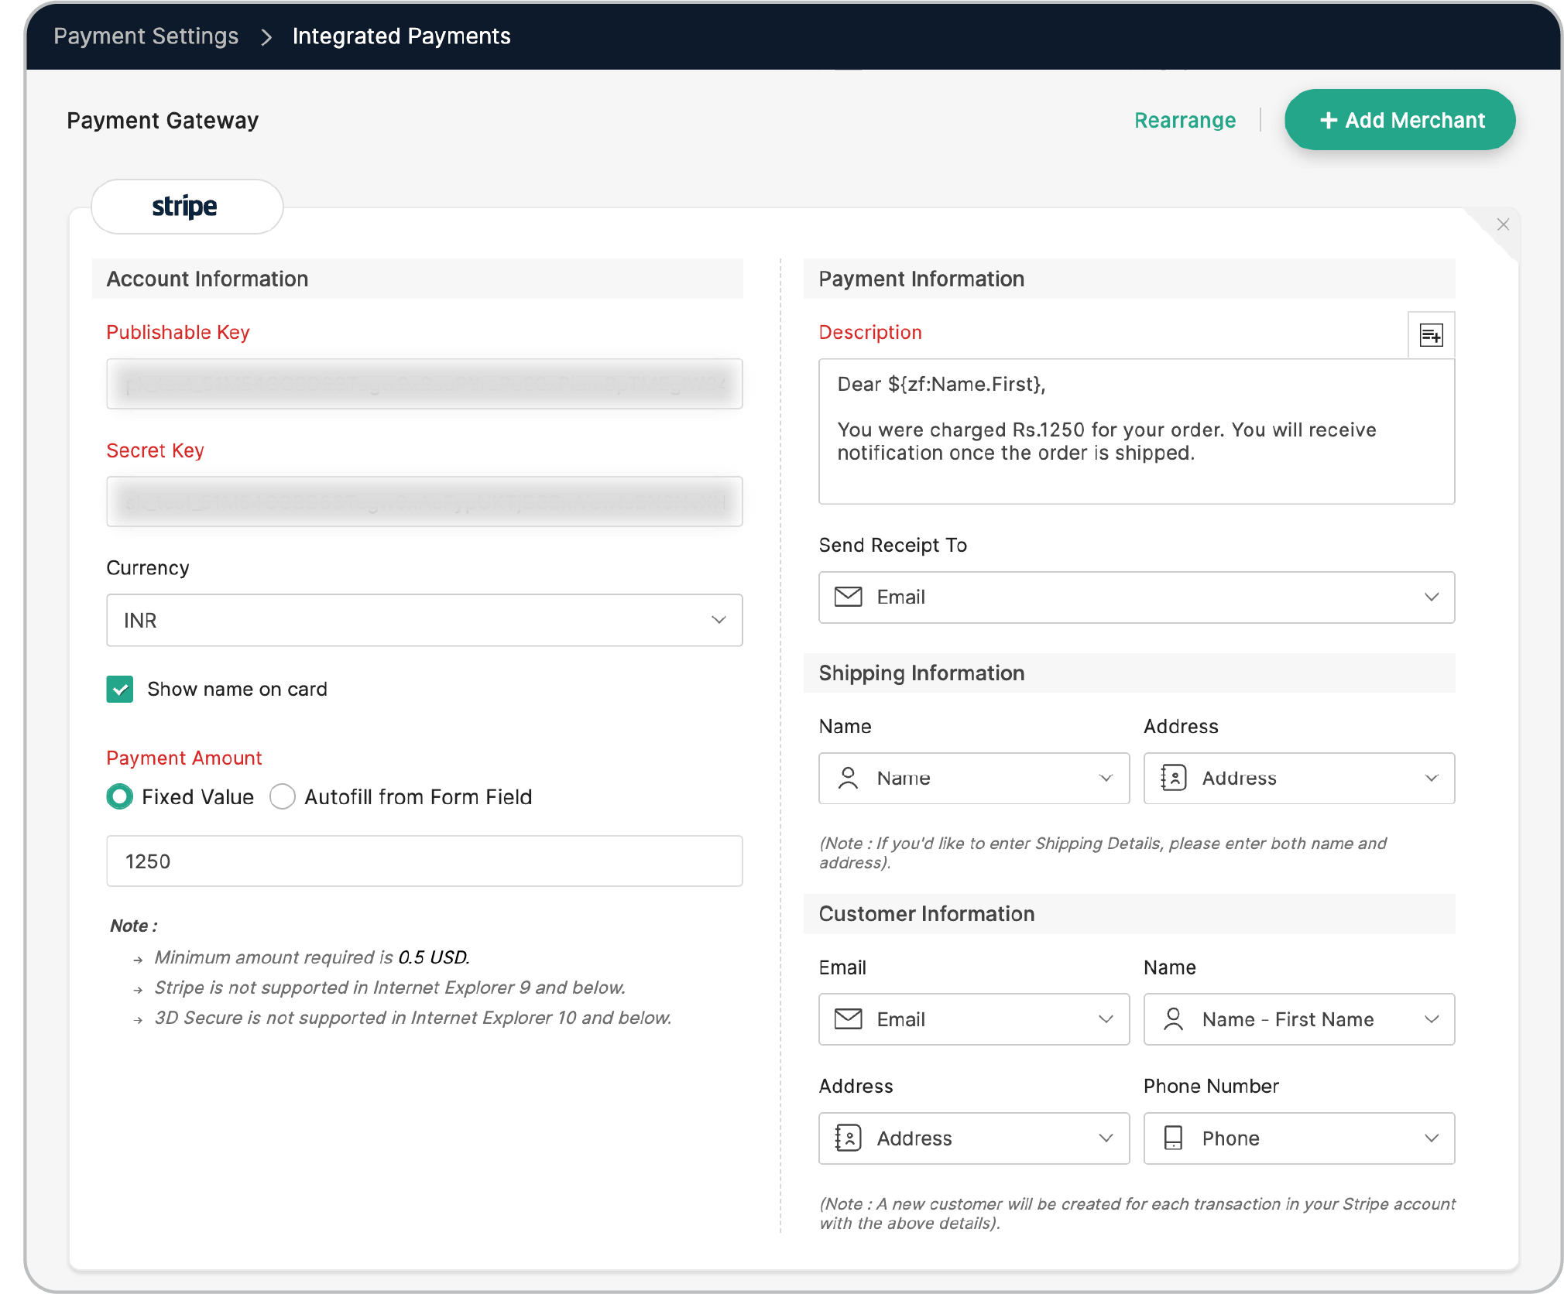Open the Currency INR dropdown

[424, 620]
